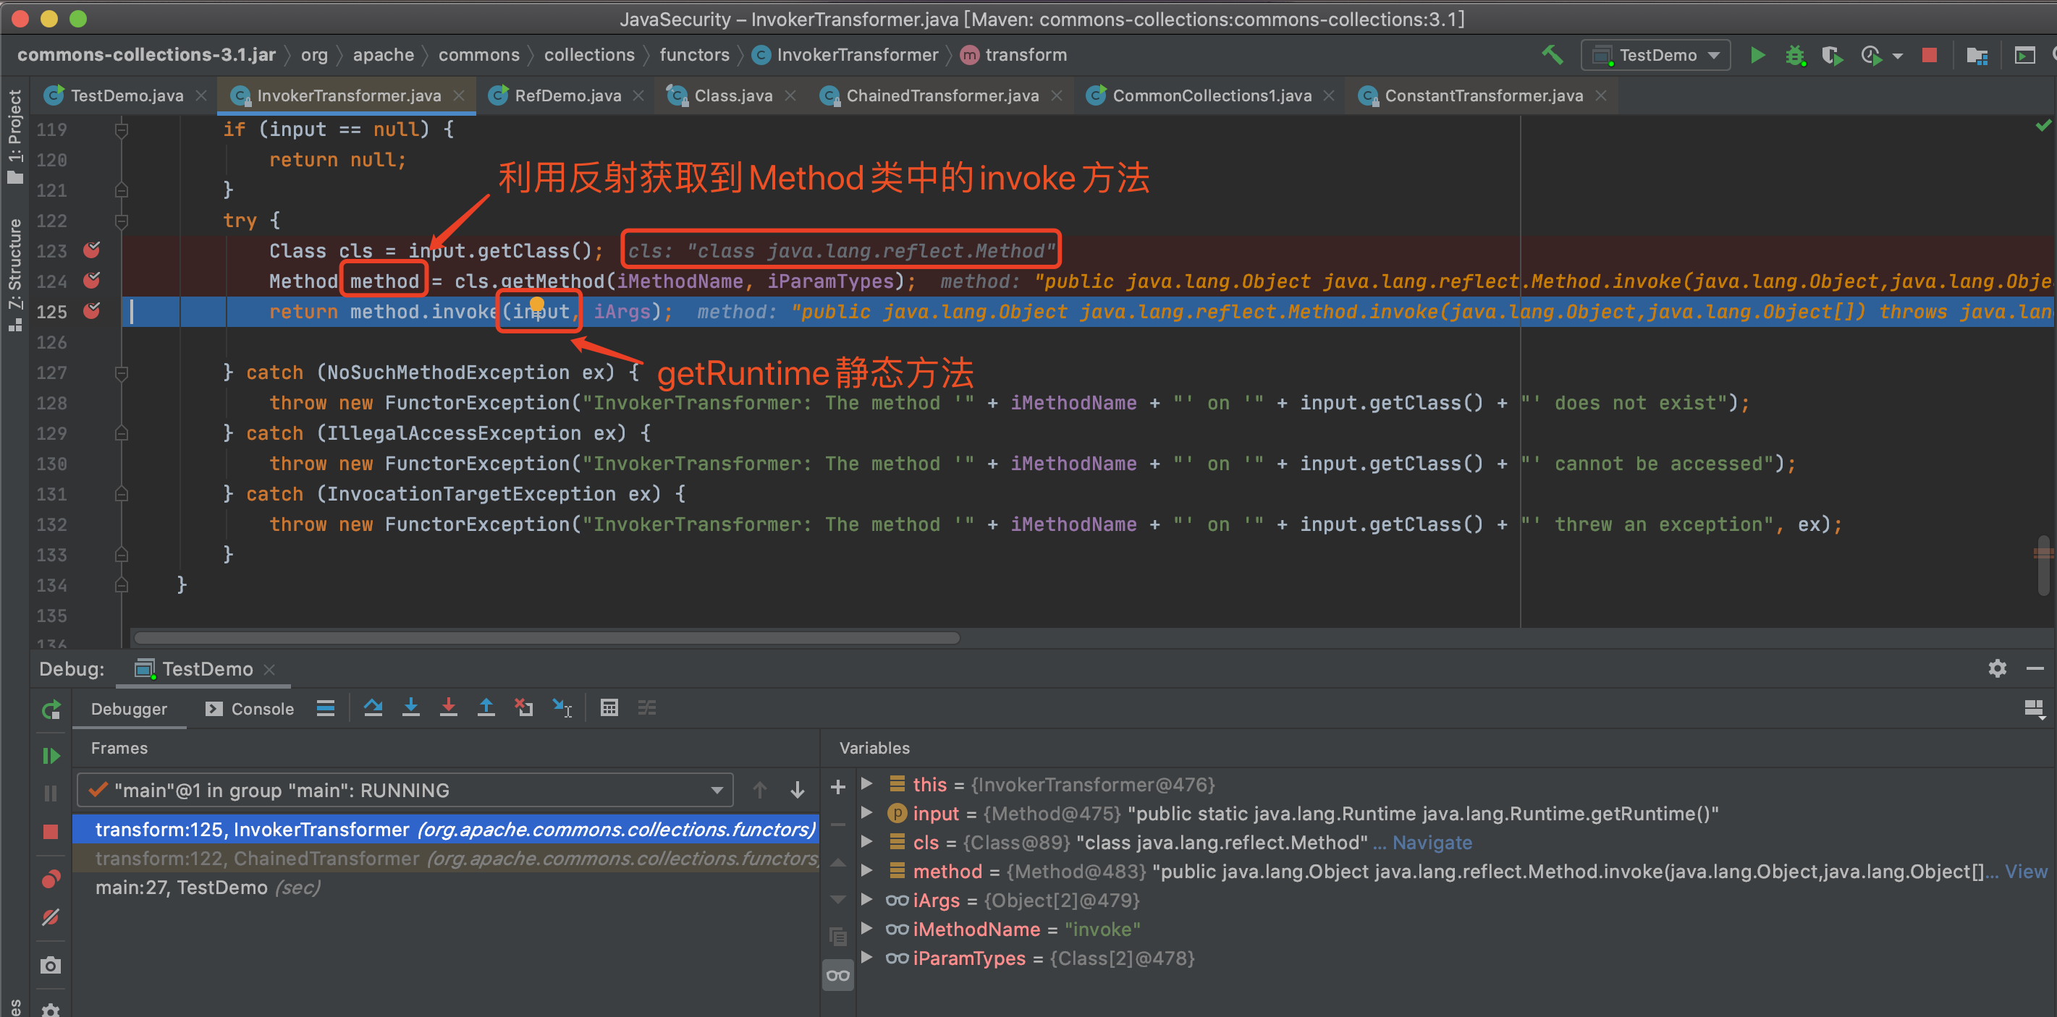Click the Step Over debugger icon
The image size is (2057, 1017).
pyautogui.click(x=373, y=708)
